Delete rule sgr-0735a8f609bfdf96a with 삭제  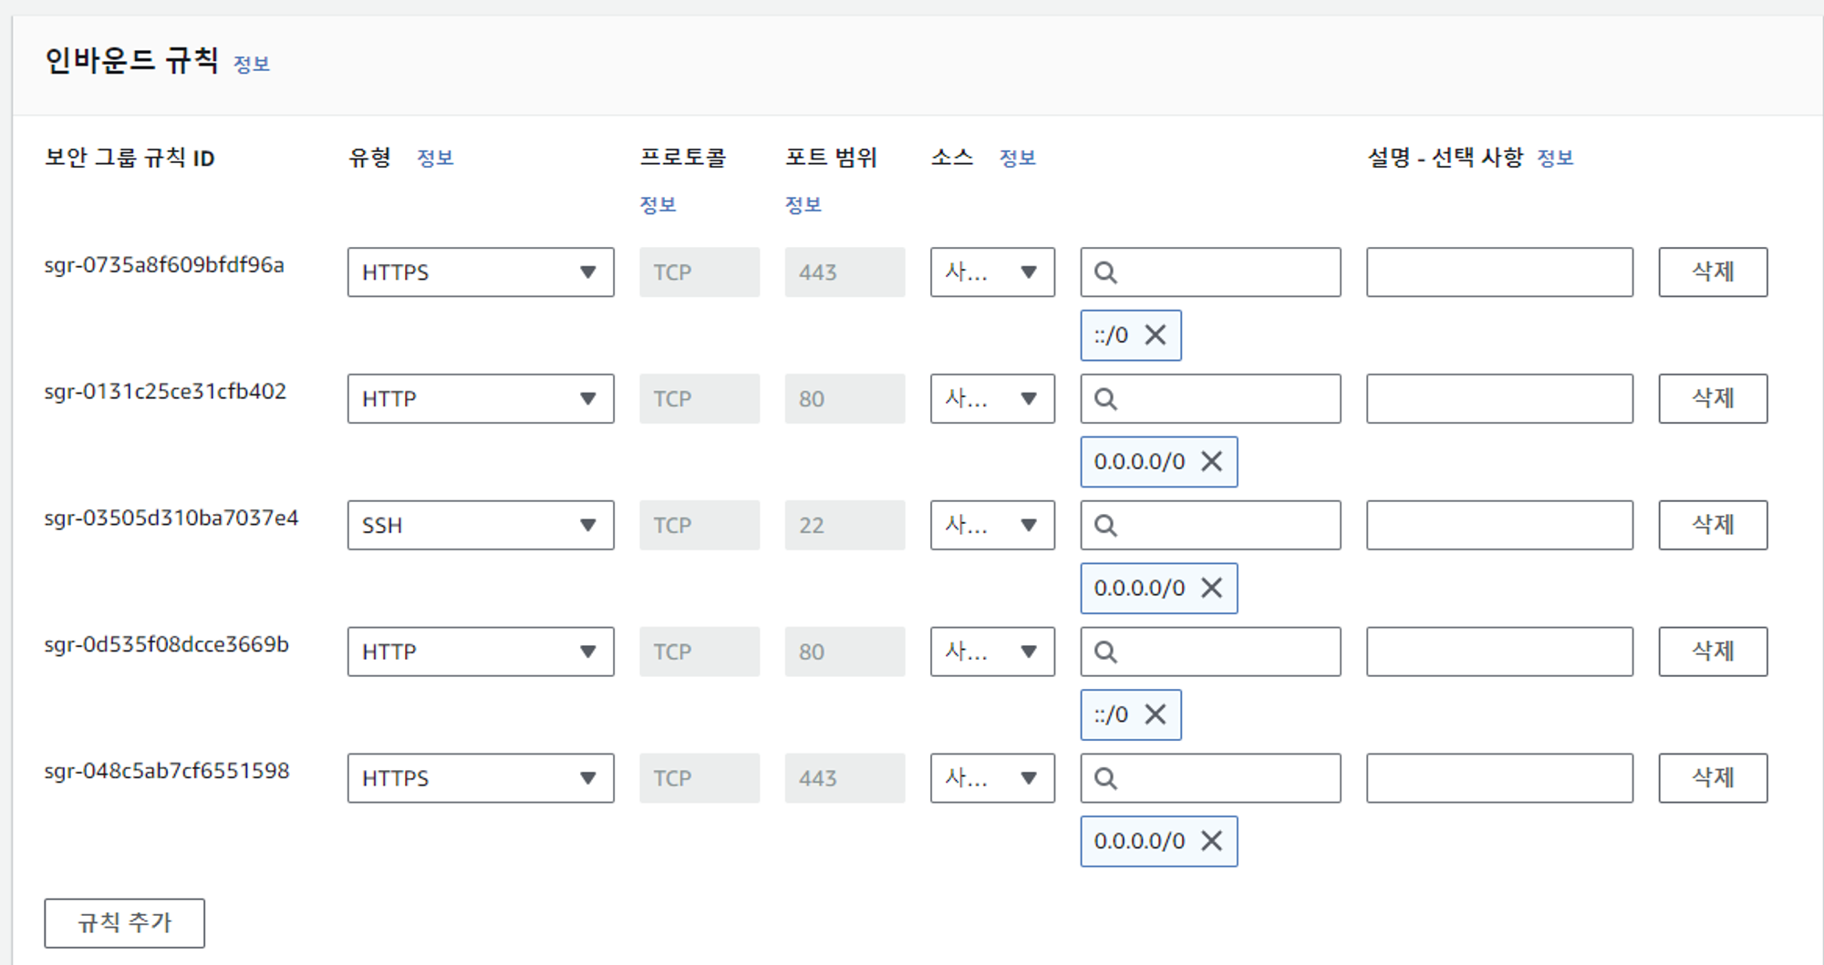tap(1712, 272)
